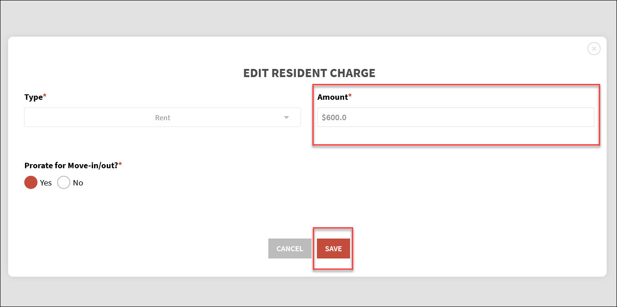Click the EDIT RESIDENT CHARGE heading
The height and width of the screenshot is (307, 617).
[x=308, y=73]
